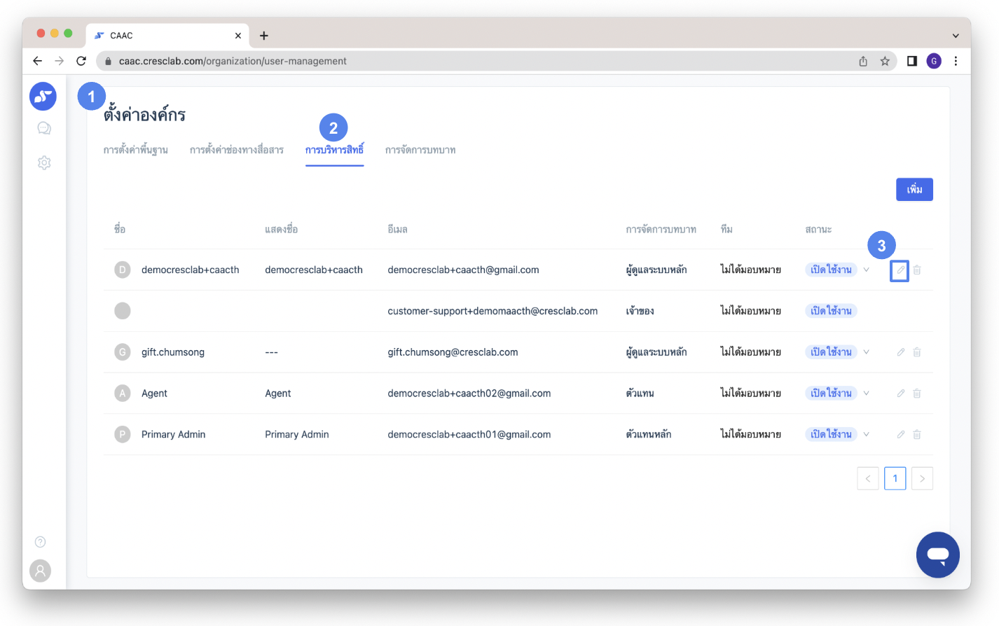Open the help question mark icon
This screenshot has height=626, width=999.
[41, 542]
